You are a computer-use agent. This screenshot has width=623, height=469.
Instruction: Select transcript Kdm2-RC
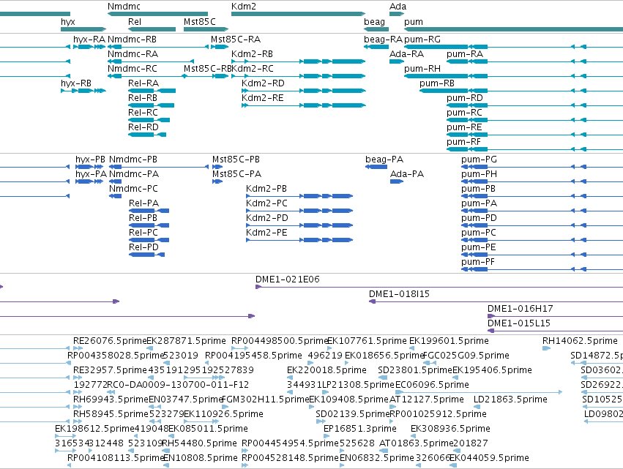pos(253,69)
